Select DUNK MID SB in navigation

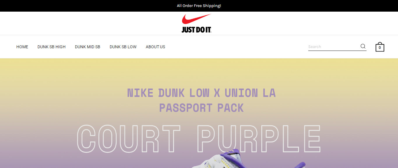pos(87,47)
